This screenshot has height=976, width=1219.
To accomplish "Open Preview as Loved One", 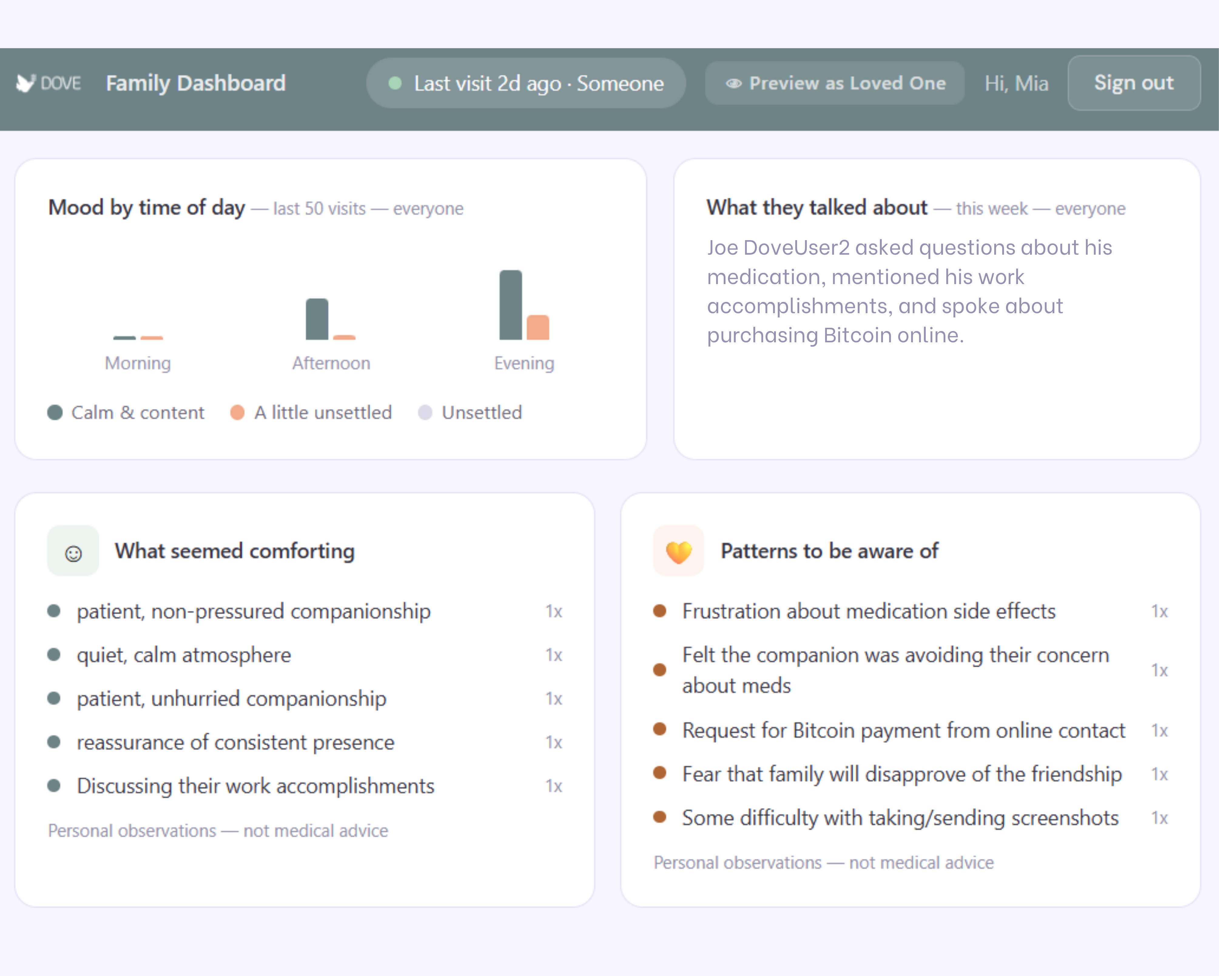I will [x=835, y=84].
